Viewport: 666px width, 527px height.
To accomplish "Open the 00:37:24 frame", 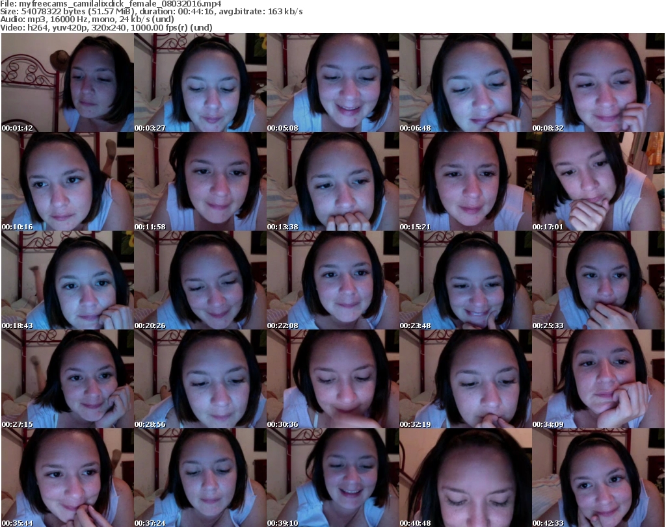I will (x=200, y=478).
